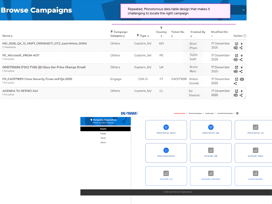Open the User Breadth - Global Admin template card

(x=211, y=176)
